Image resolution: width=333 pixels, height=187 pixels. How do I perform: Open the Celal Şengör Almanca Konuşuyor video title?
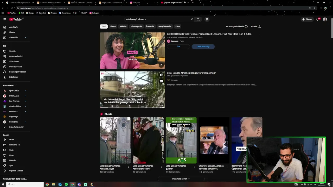tap(191, 73)
